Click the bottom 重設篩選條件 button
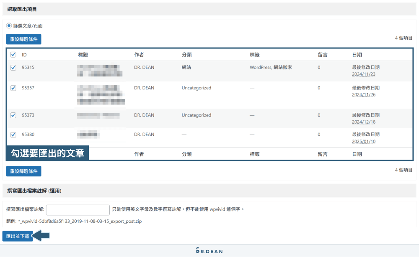Image resolution: width=419 pixels, height=257 pixels. pyautogui.click(x=23, y=171)
